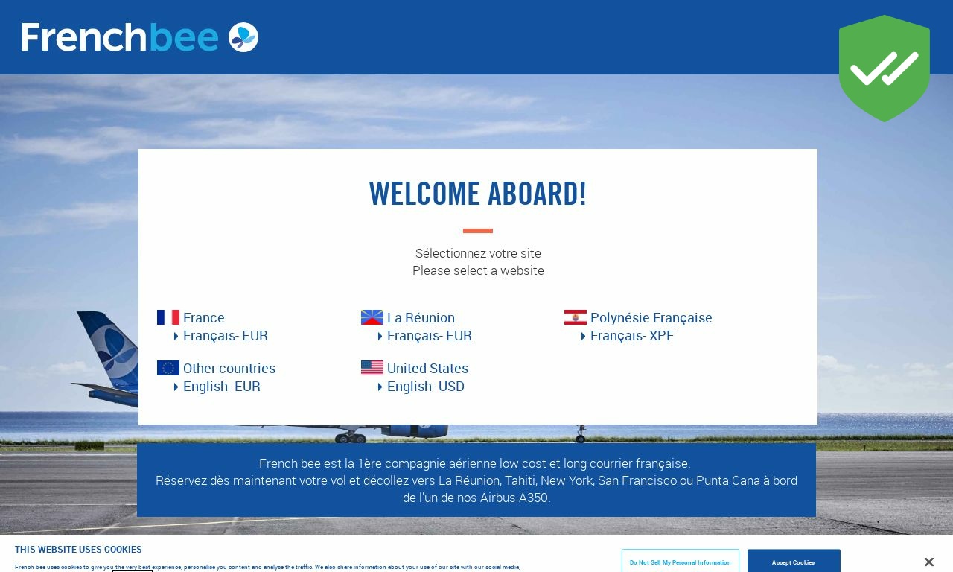
Task: Click the 'Sélectionnez votre site' text
Action: (x=478, y=253)
